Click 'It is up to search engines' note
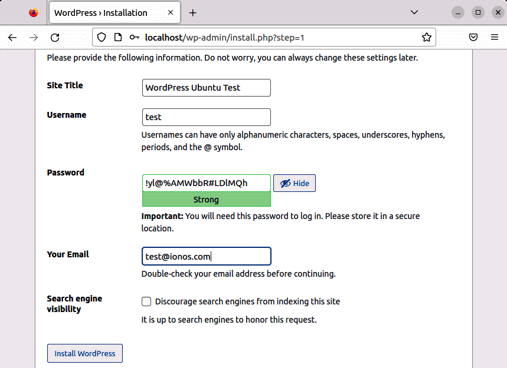Image resolution: width=507 pixels, height=368 pixels. point(229,320)
